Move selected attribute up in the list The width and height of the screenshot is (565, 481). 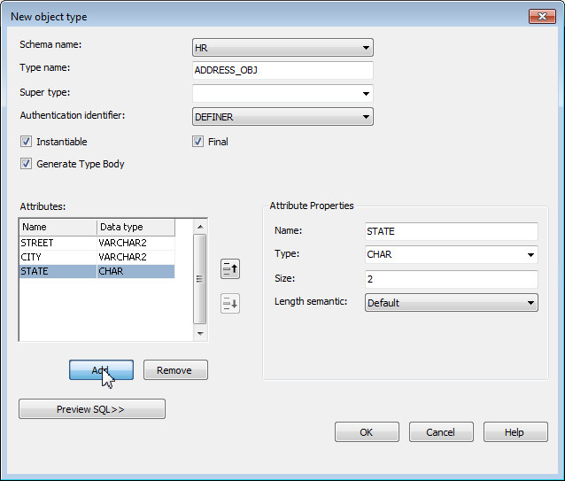[230, 268]
